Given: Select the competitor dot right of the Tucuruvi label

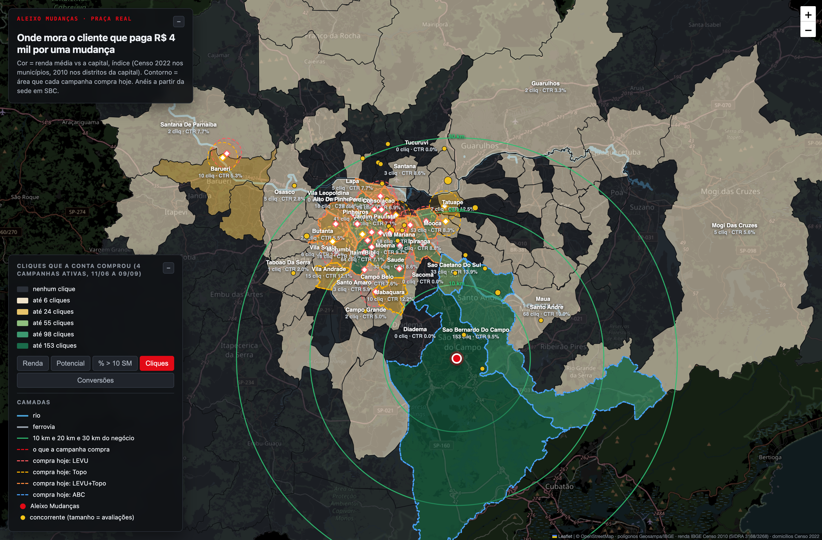Looking at the screenshot, I should point(444,149).
